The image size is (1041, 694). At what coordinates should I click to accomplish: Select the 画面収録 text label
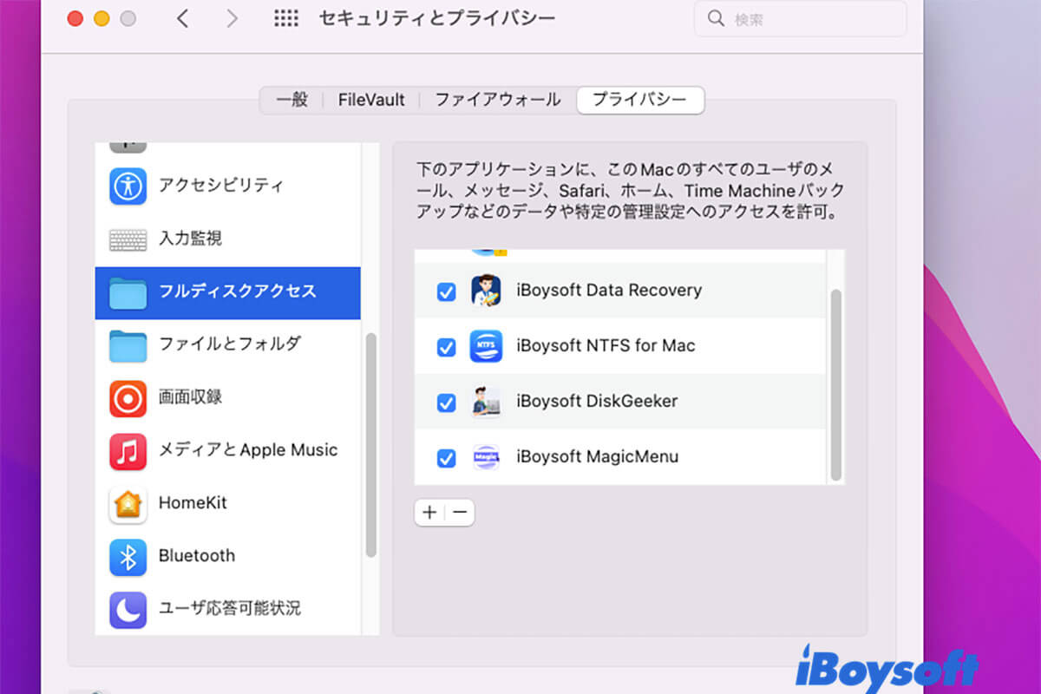coord(190,396)
